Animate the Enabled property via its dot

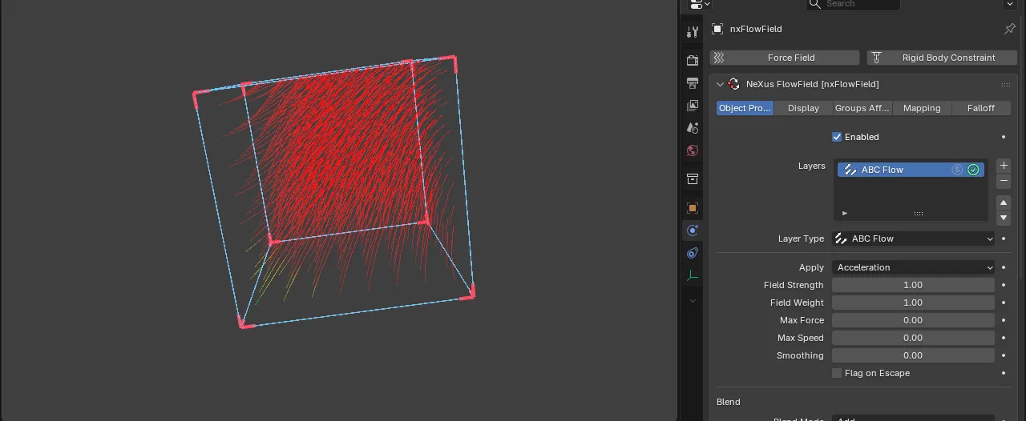(x=1004, y=137)
